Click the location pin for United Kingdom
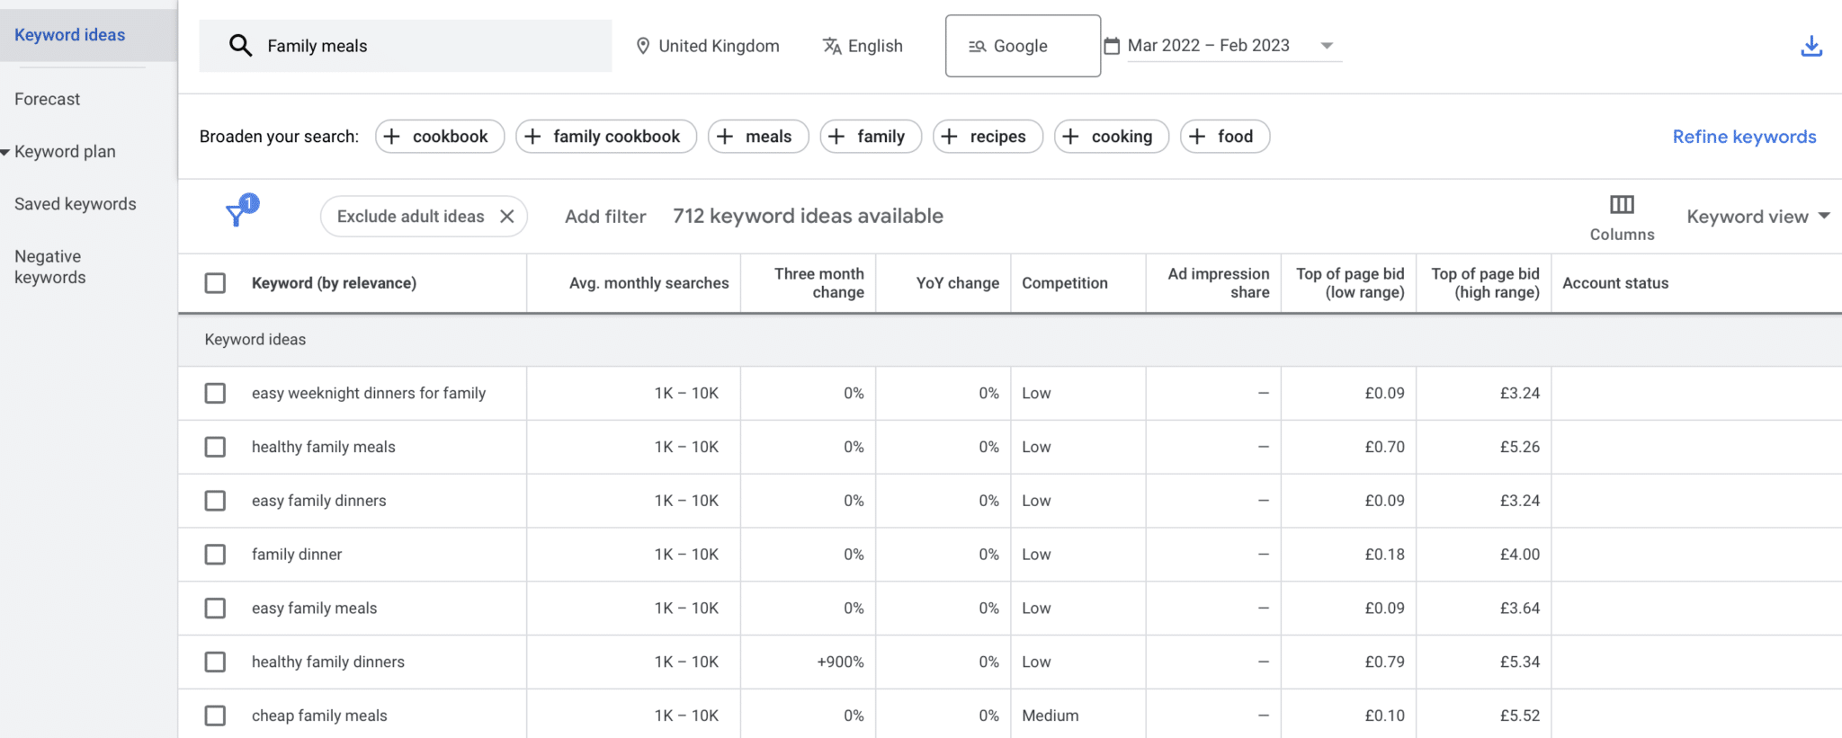 642,46
